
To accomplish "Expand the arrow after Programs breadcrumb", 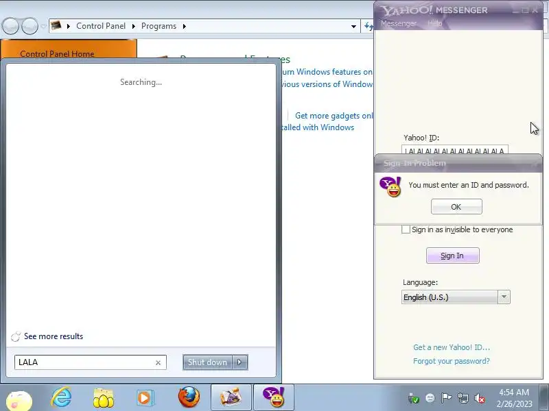I will click(x=184, y=26).
